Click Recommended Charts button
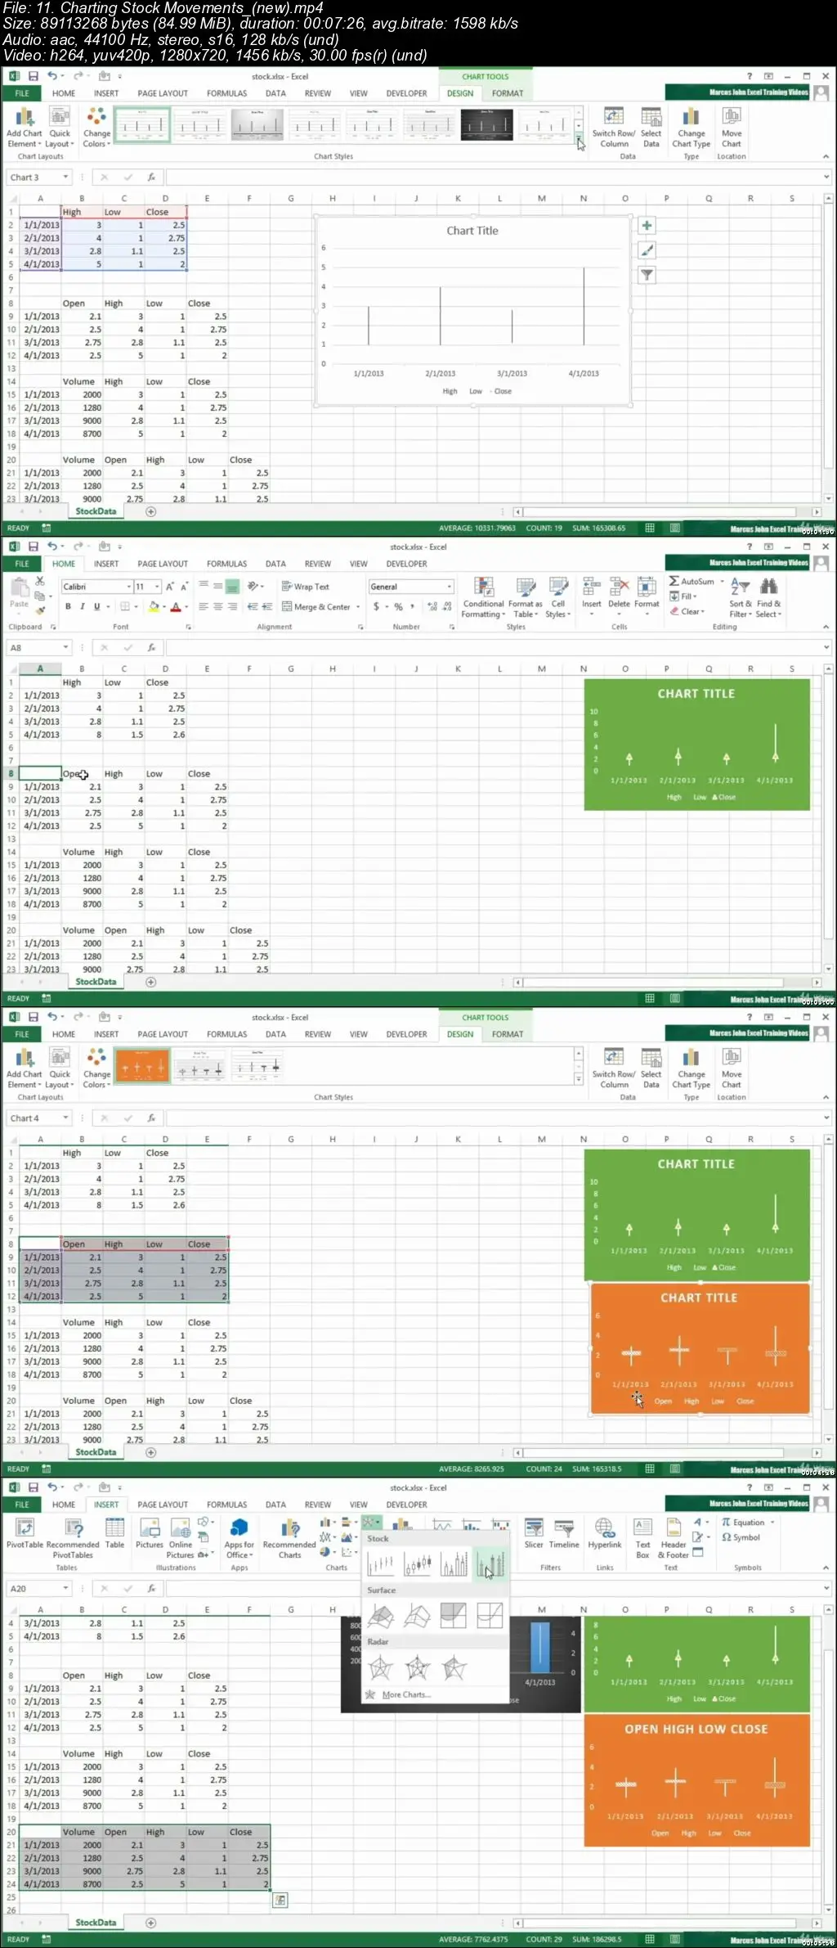837x1948 pixels. [289, 1539]
